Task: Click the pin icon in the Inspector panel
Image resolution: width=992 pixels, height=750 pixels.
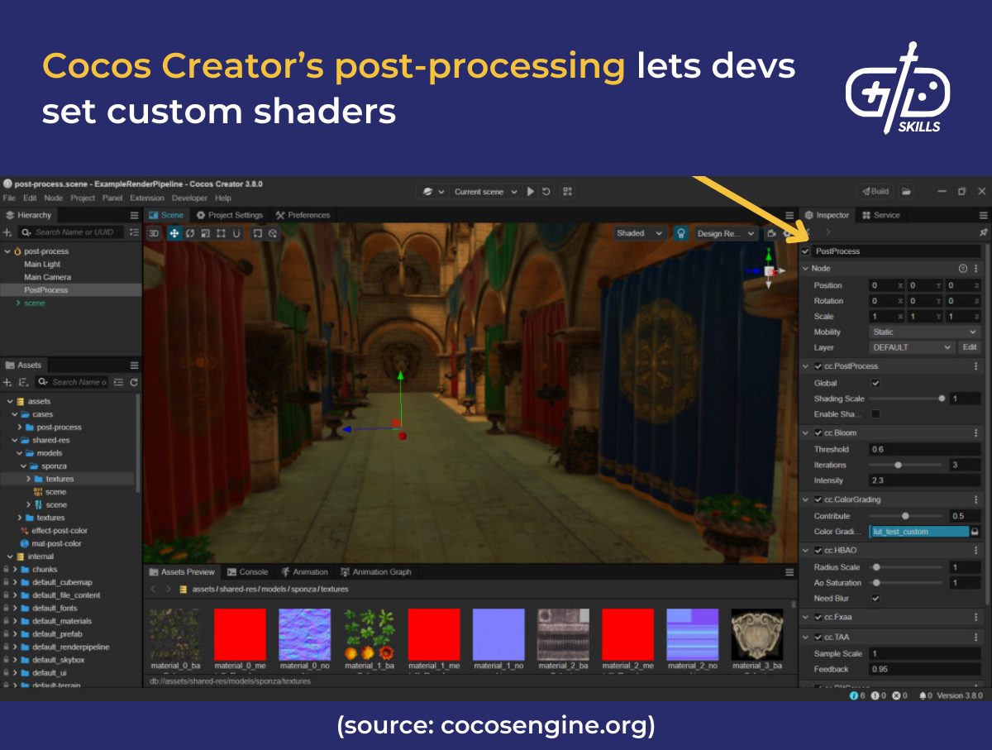Action: coord(984,232)
